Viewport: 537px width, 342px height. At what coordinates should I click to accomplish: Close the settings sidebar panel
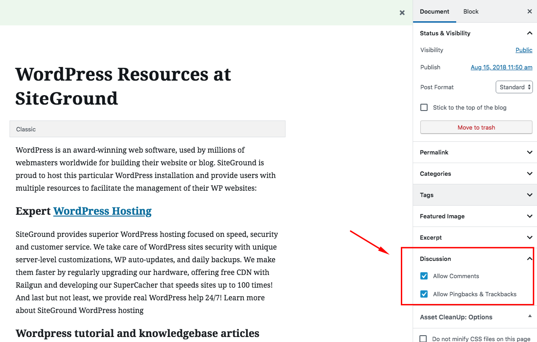point(529,11)
